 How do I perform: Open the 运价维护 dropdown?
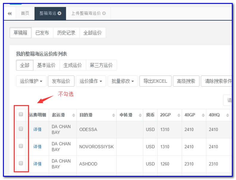31,81
